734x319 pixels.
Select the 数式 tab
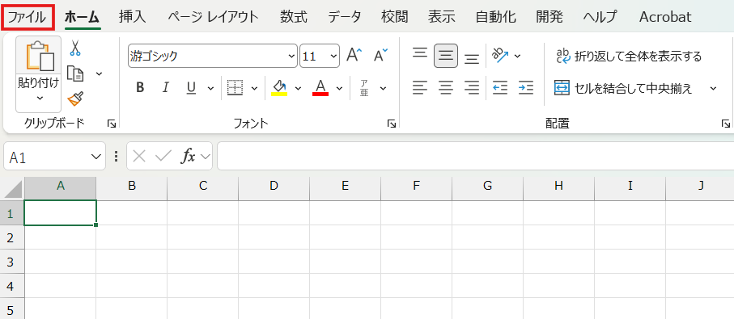point(294,17)
